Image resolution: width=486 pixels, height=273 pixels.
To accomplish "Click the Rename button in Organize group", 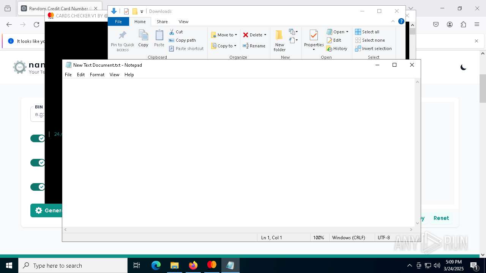I will [x=254, y=46].
